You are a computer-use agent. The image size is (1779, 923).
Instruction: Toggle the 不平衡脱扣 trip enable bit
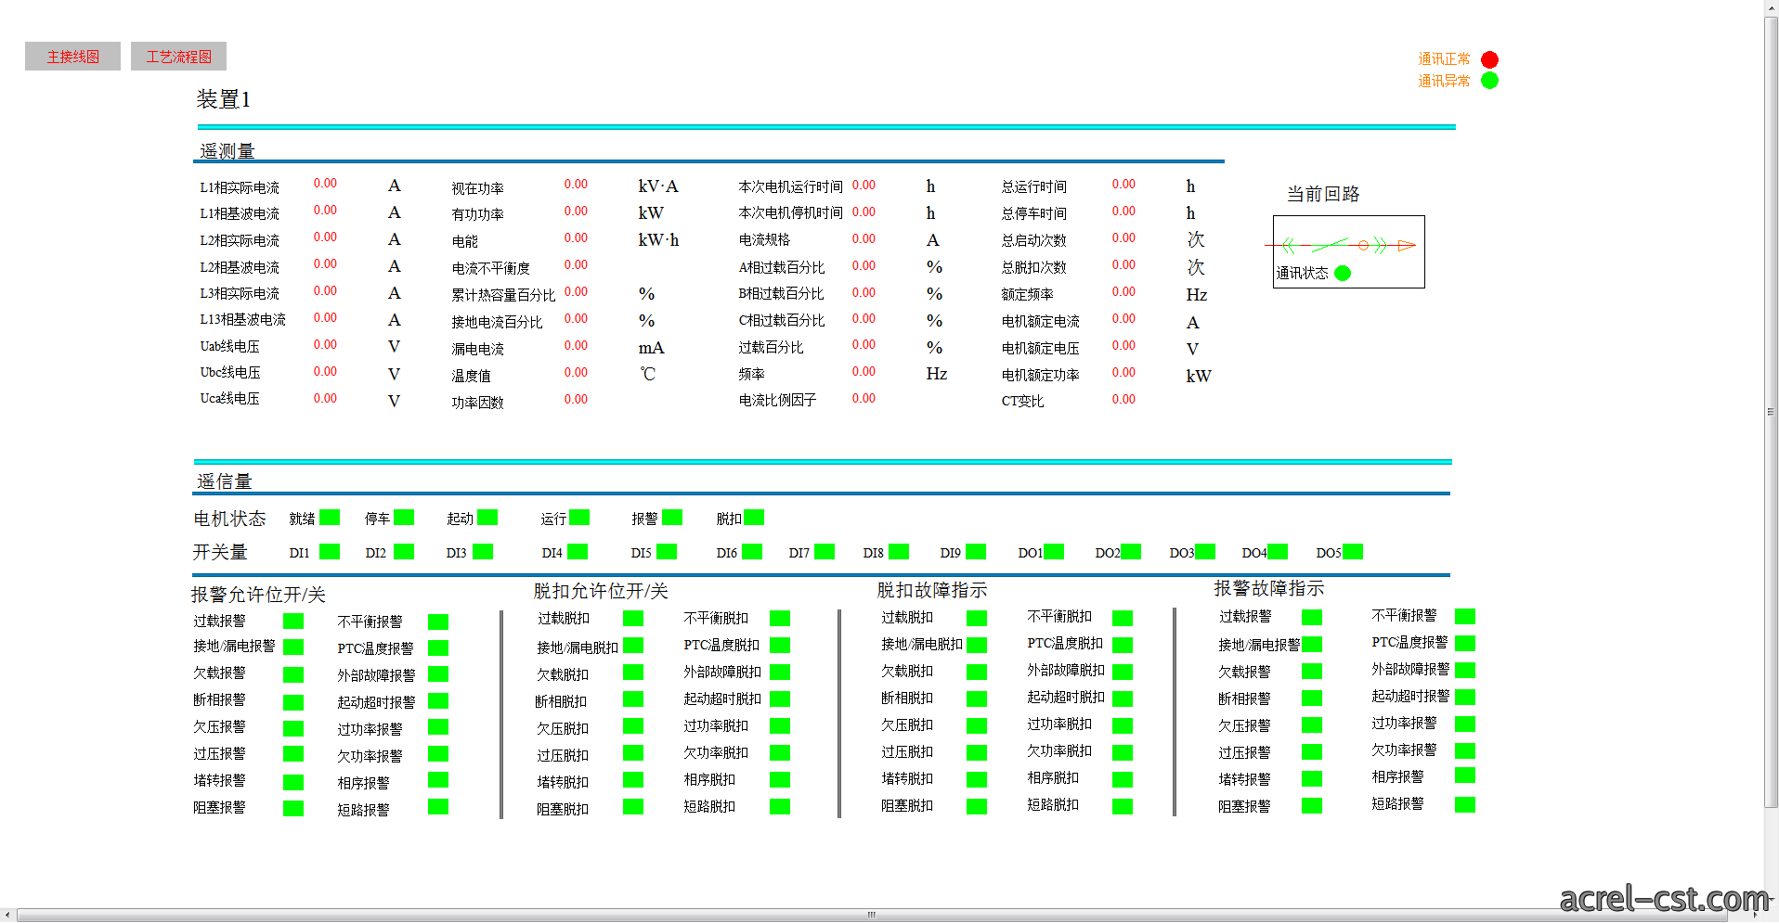(x=780, y=618)
